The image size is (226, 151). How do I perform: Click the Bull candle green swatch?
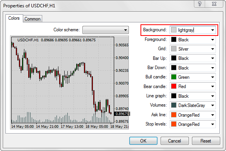point(174,77)
